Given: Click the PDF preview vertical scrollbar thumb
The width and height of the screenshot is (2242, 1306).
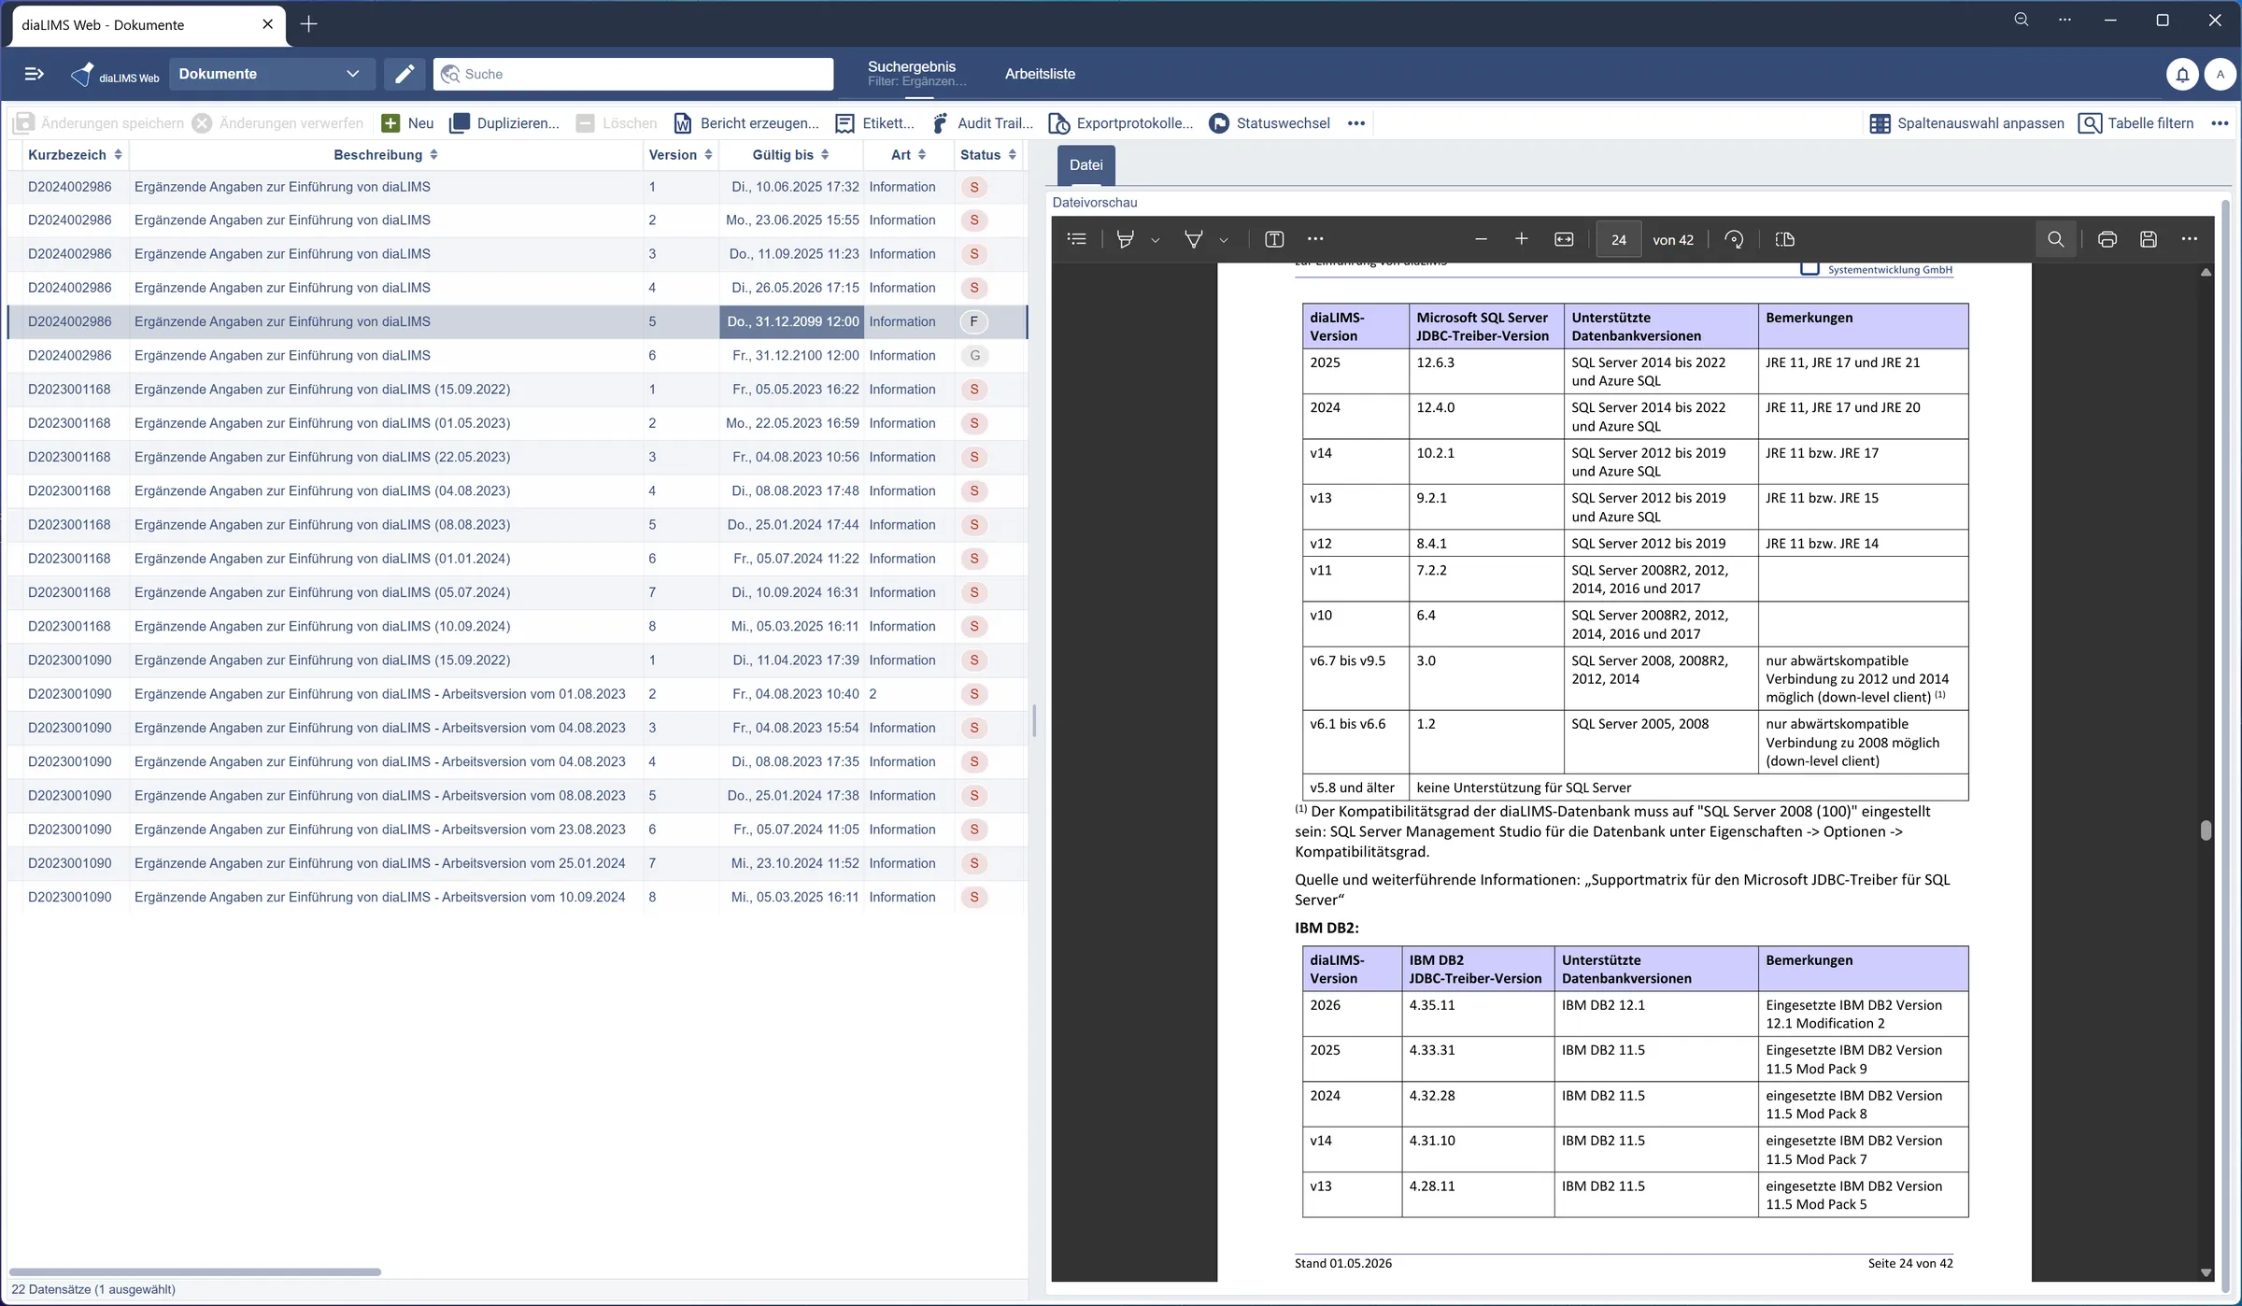Looking at the screenshot, I should coord(2206,830).
